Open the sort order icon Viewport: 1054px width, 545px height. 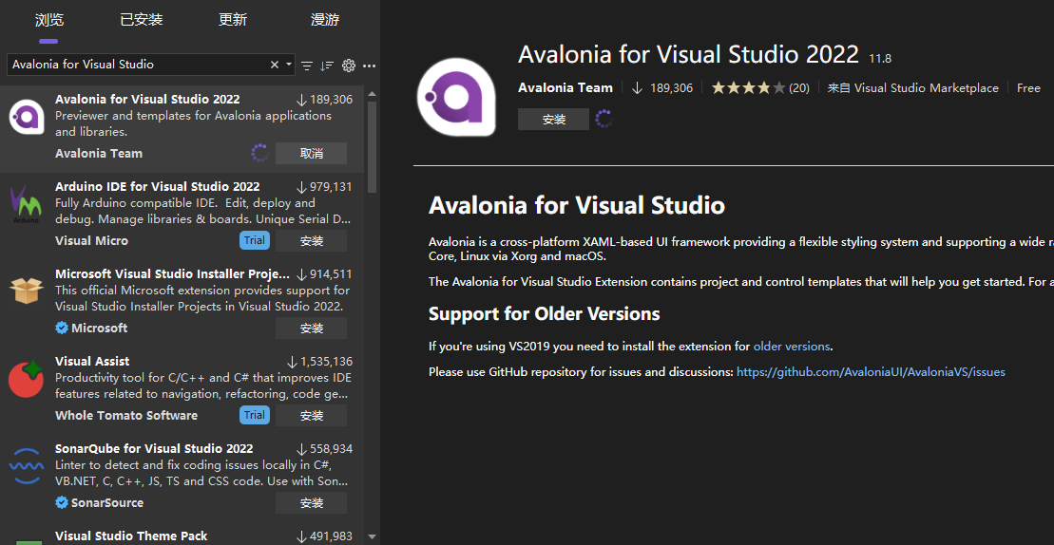pos(327,66)
